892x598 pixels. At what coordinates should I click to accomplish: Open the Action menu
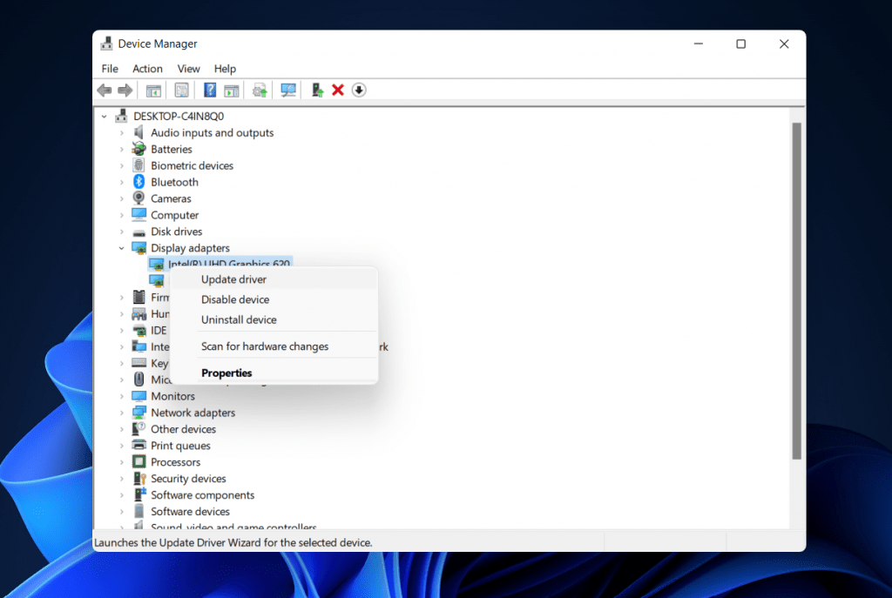point(147,68)
